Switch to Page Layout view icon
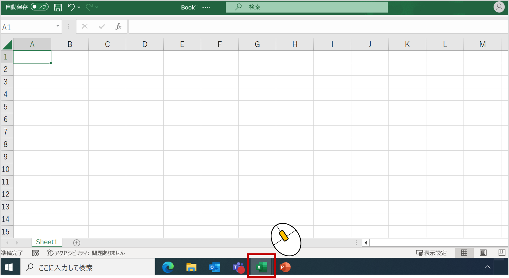 click(x=483, y=253)
